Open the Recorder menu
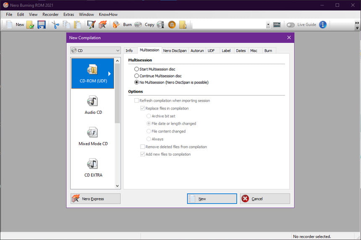This screenshot has width=361, height=240. pos(50,14)
